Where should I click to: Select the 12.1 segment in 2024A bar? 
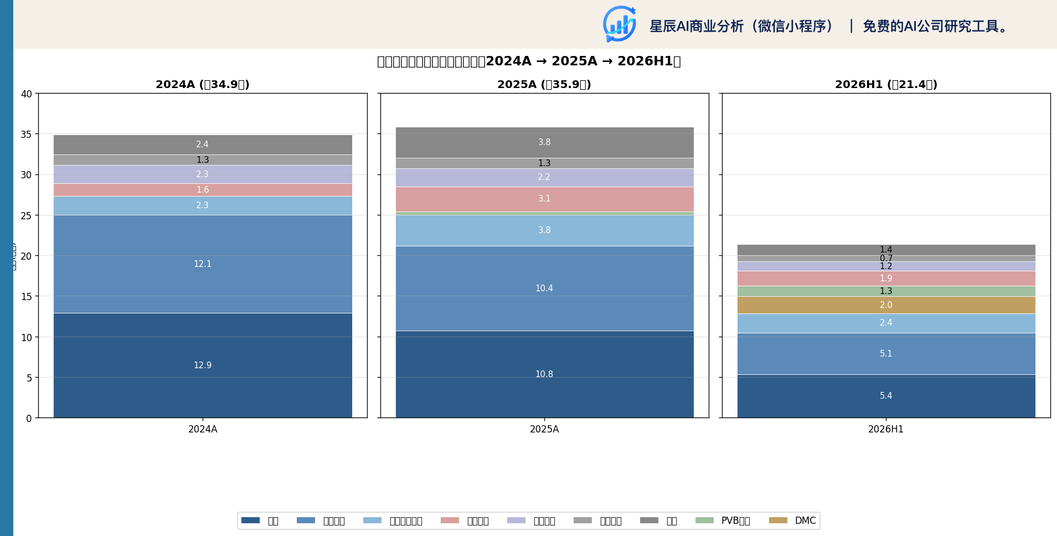pos(203,264)
